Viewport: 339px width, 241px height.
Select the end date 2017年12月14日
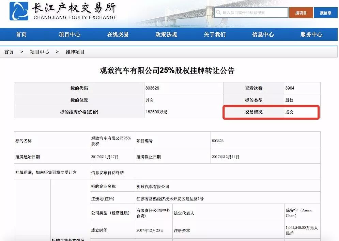tap(226, 157)
